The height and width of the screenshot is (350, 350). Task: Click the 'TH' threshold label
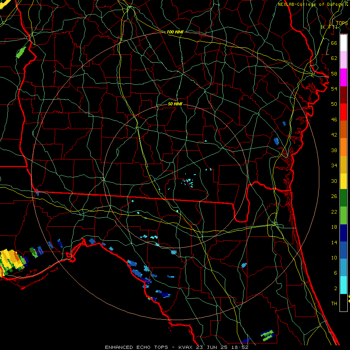(334, 304)
